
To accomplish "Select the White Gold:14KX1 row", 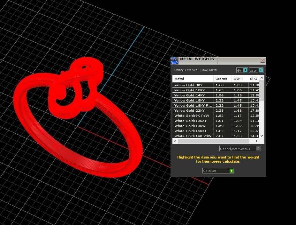I will [x=216, y=131].
